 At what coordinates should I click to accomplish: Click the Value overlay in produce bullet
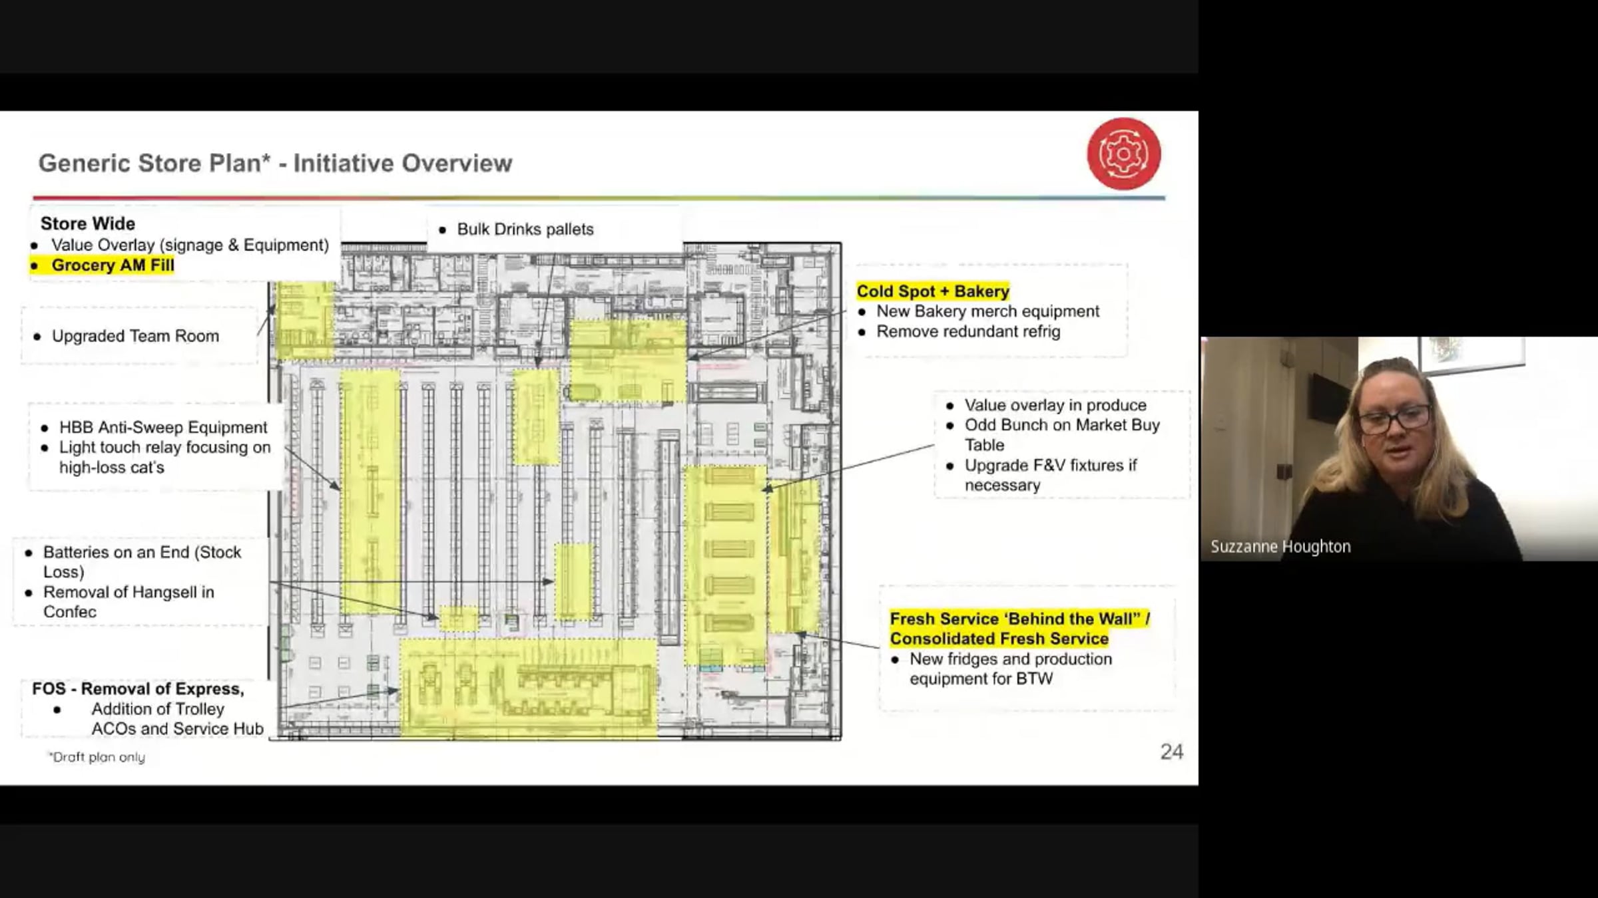click(x=1055, y=405)
